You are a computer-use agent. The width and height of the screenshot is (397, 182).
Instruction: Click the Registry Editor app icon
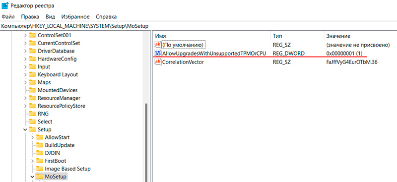[x=5, y=5]
